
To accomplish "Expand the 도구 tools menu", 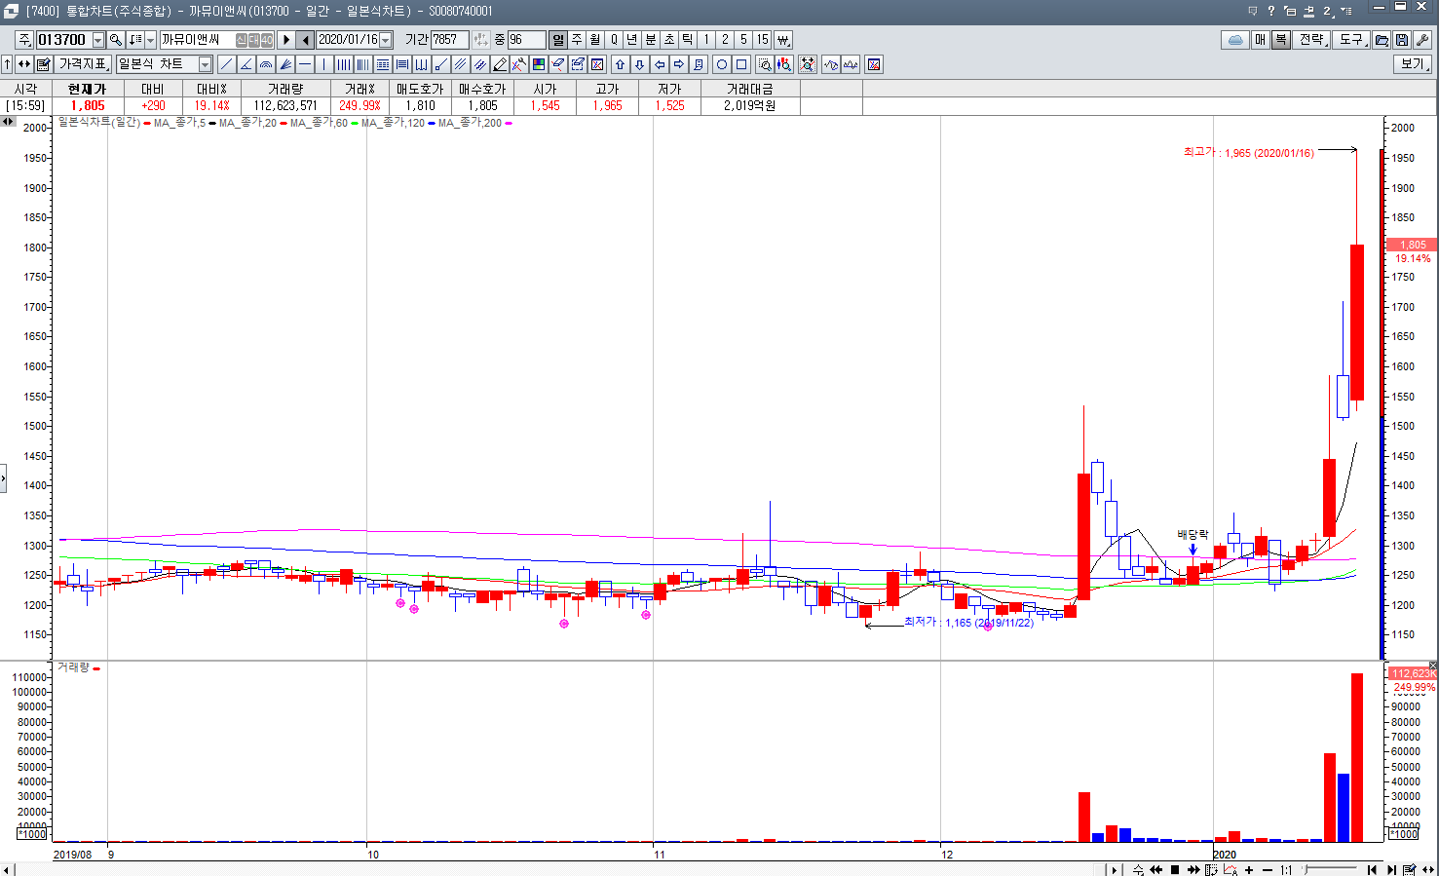I will click(1352, 40).
